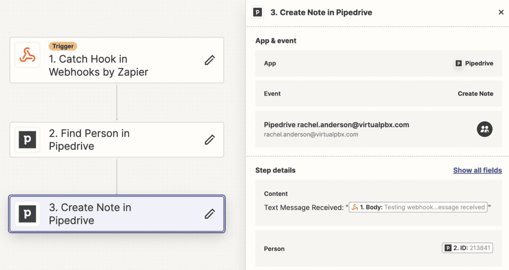Click the Pipedrive icon on Create Note step

28,214
